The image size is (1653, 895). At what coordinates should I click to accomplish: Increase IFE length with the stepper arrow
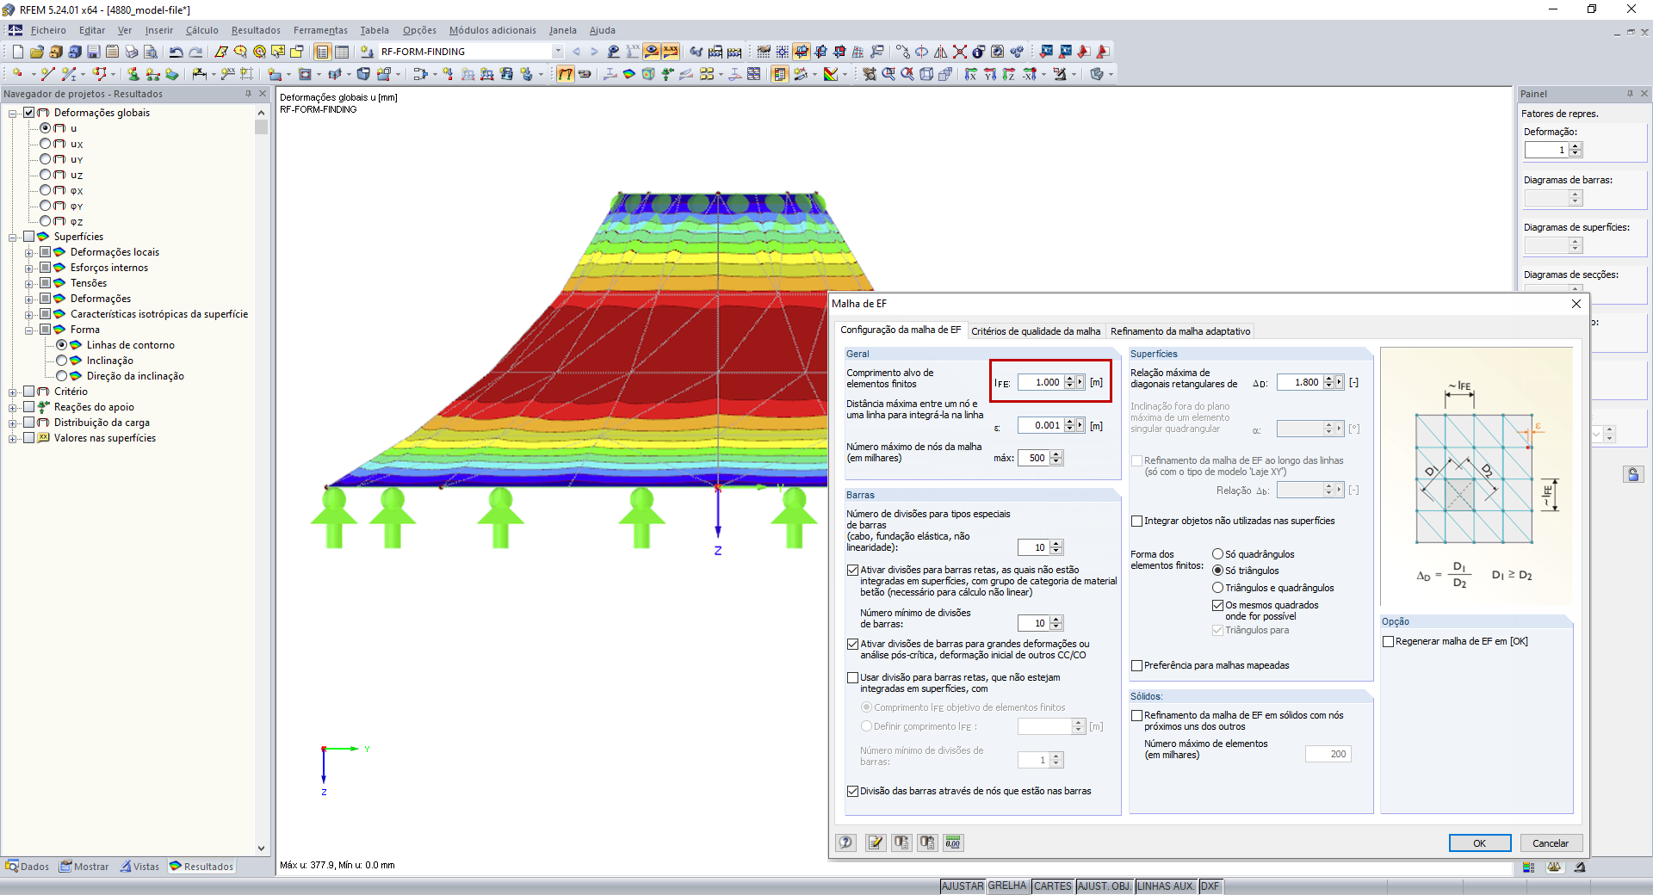[x=1071, y=379]
